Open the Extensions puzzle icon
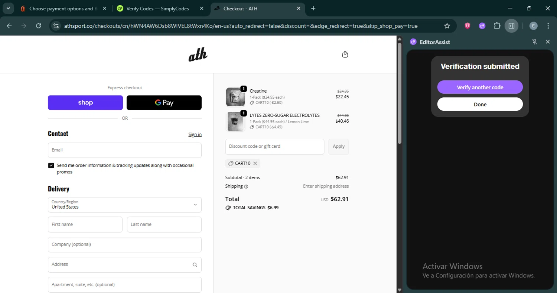557x293 pixels. coord(497,26)
